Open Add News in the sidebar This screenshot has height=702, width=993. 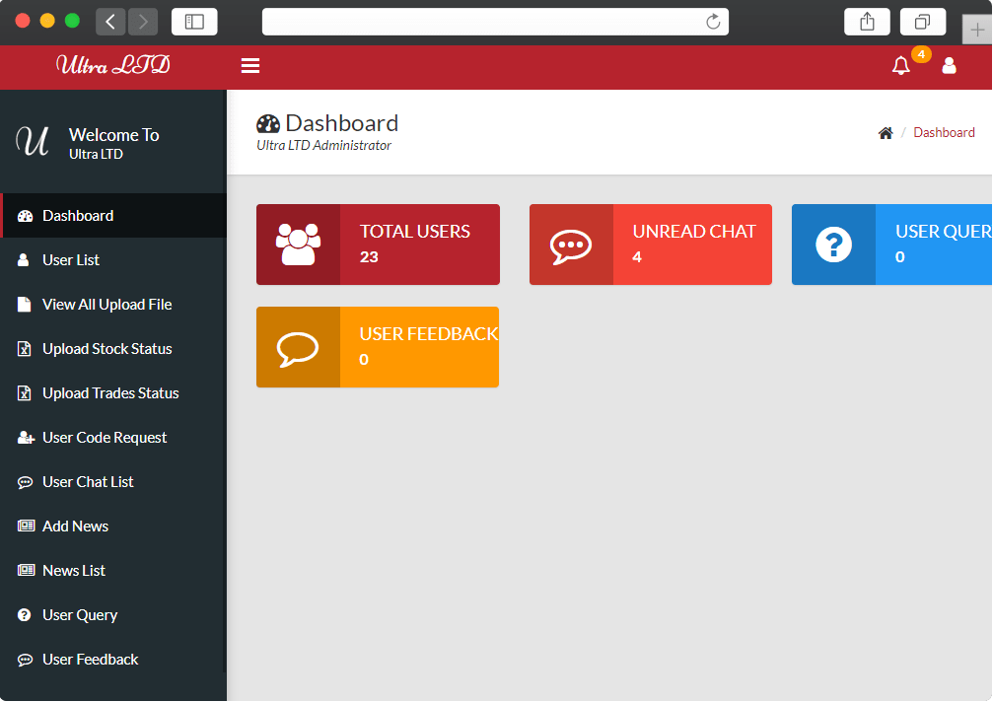click(113, 526)
